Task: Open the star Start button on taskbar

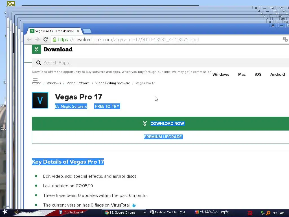Action: [x=5, y=212]
